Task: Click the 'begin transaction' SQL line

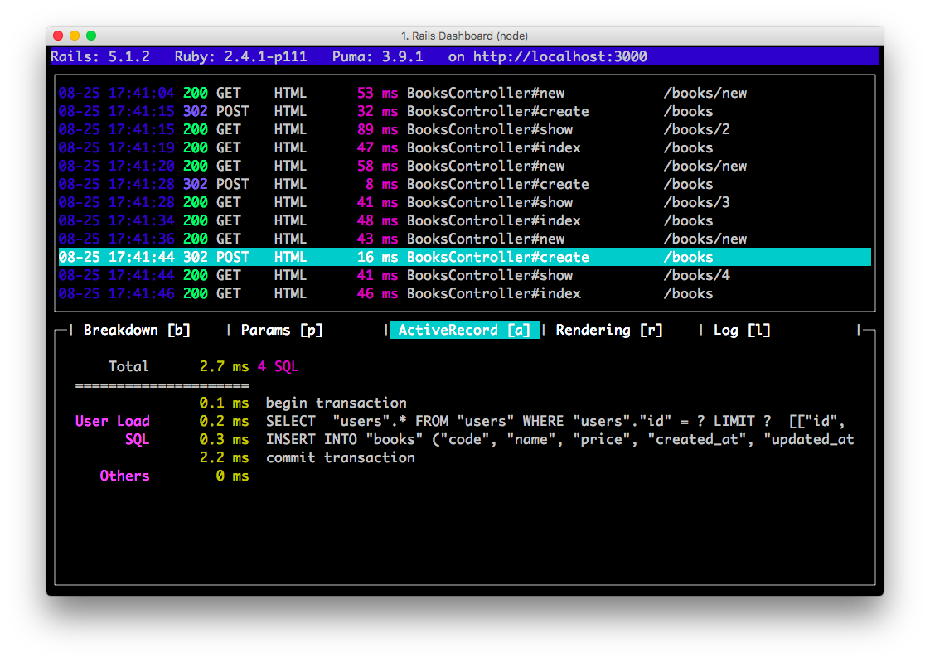Action: [x=336, y=403]
